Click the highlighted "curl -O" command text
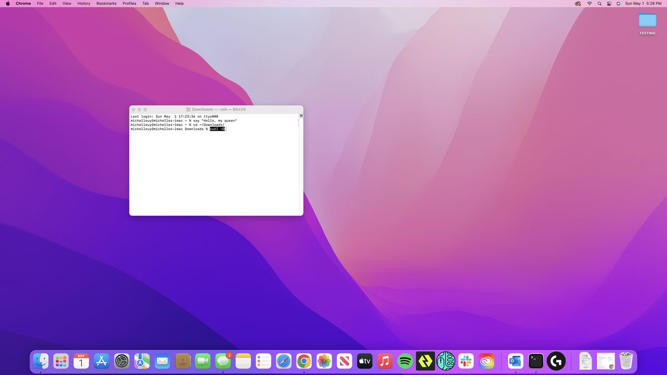The image size is (667, 375). pos(217,129)
